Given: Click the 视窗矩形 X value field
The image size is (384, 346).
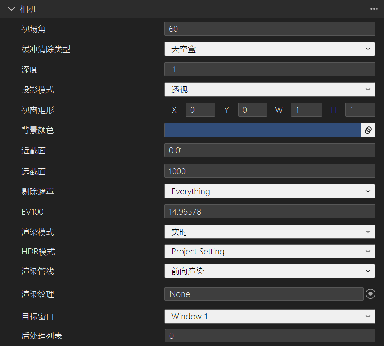Looking at the screenshot, I should click(x=200, y=110).
